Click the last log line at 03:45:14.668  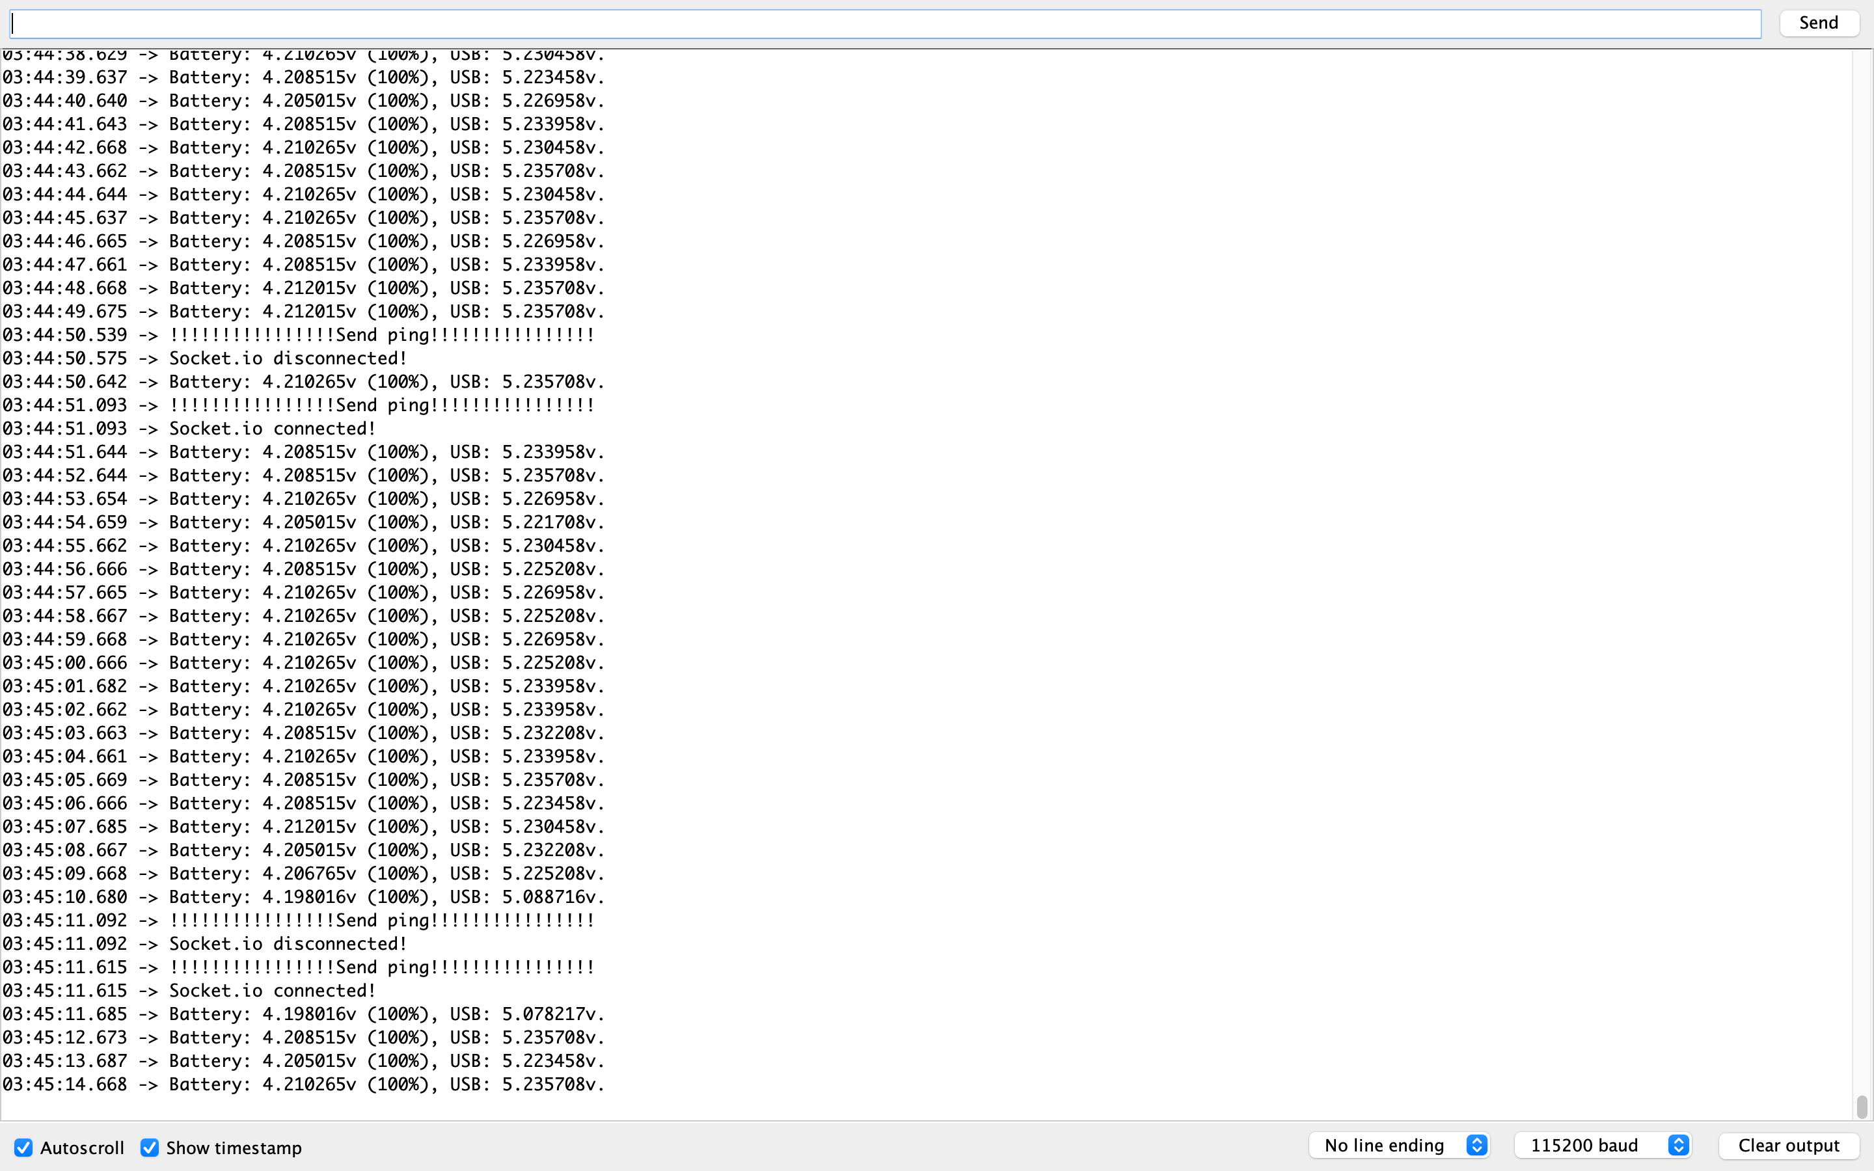click(303, 1084)
